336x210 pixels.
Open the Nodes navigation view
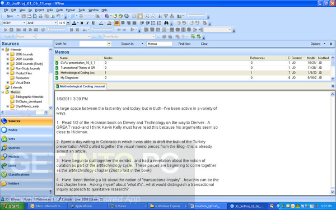point(26,130)
